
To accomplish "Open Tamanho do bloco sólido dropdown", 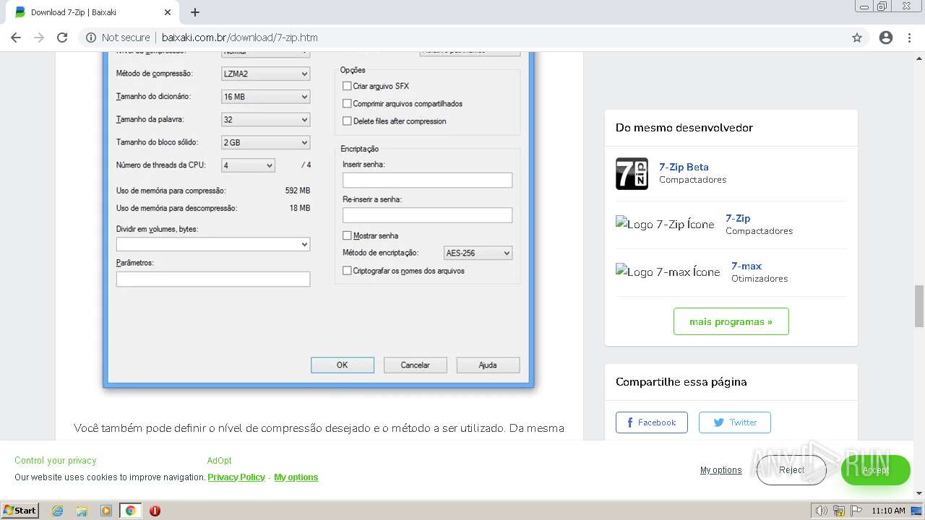I will point(265,142).
